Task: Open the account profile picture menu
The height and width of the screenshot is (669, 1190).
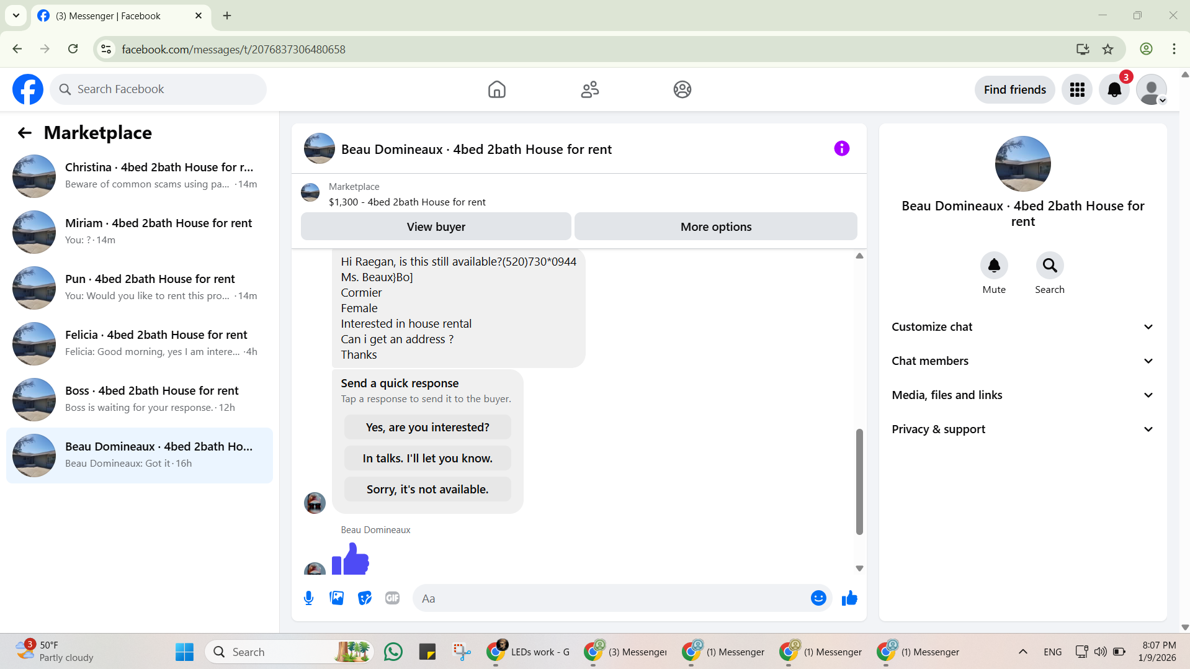Action: [x=1152, y=90]
